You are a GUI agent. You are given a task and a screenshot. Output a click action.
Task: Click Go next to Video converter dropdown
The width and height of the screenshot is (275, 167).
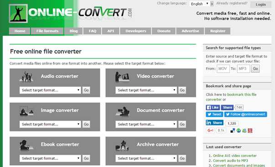pyautogui.click(x=182, y=90)
